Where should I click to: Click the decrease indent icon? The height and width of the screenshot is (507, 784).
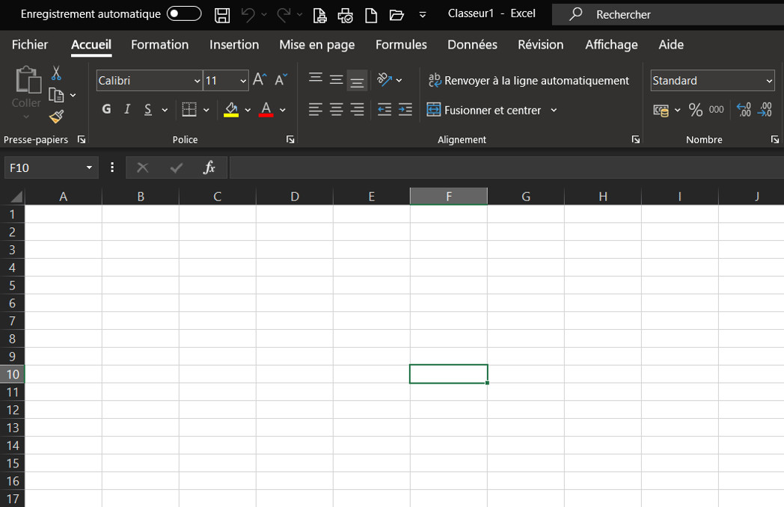tap(385, 109)
